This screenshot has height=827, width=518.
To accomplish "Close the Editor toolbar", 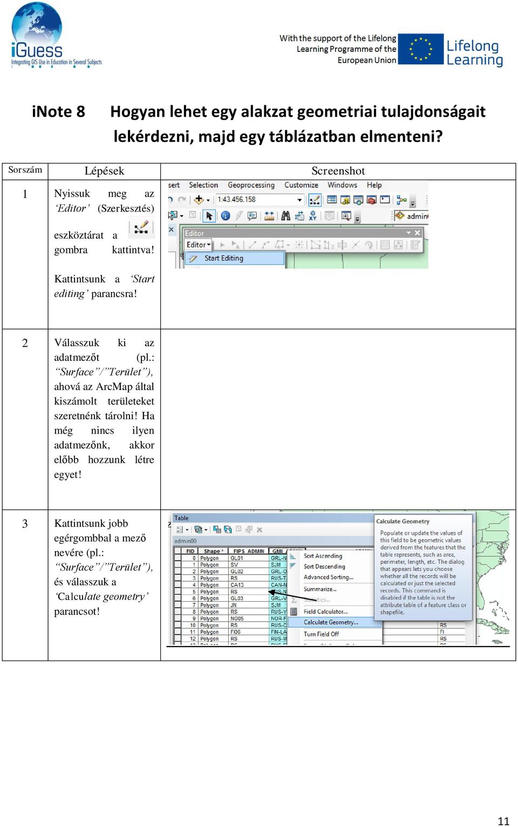I will (x=417, y=233).
